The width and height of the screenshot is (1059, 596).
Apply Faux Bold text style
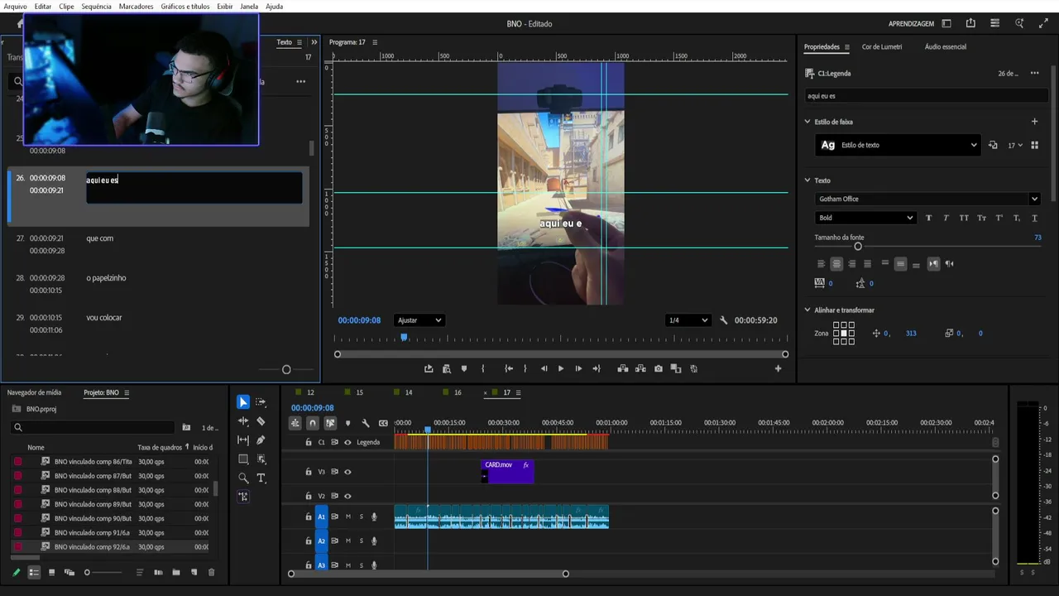point(928,218)
